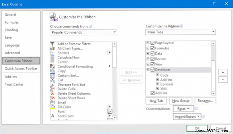Click the New Tab button

tap(156, 101)
